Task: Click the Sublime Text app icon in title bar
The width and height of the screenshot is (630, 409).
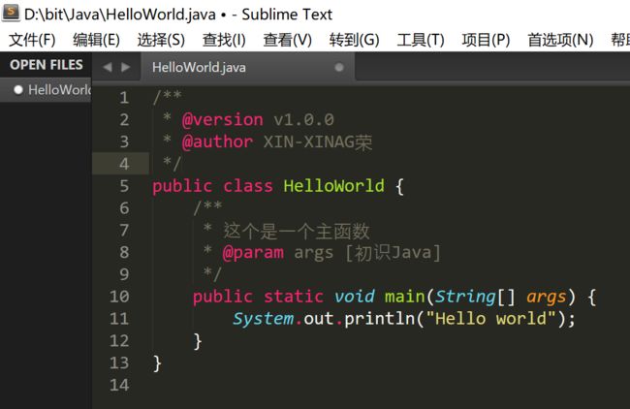Action: [x=11, y=12]
